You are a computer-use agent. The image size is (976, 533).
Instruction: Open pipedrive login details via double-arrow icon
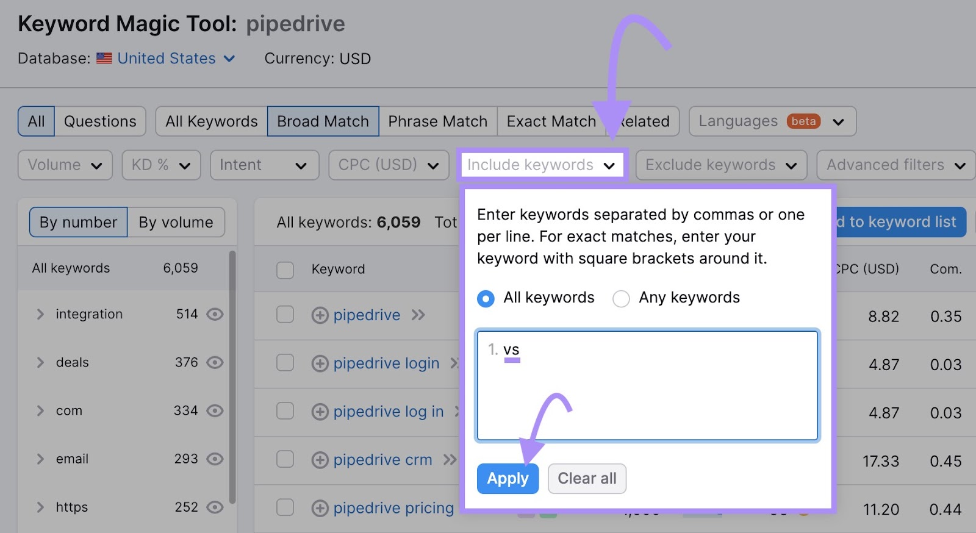tap(456, 363)
